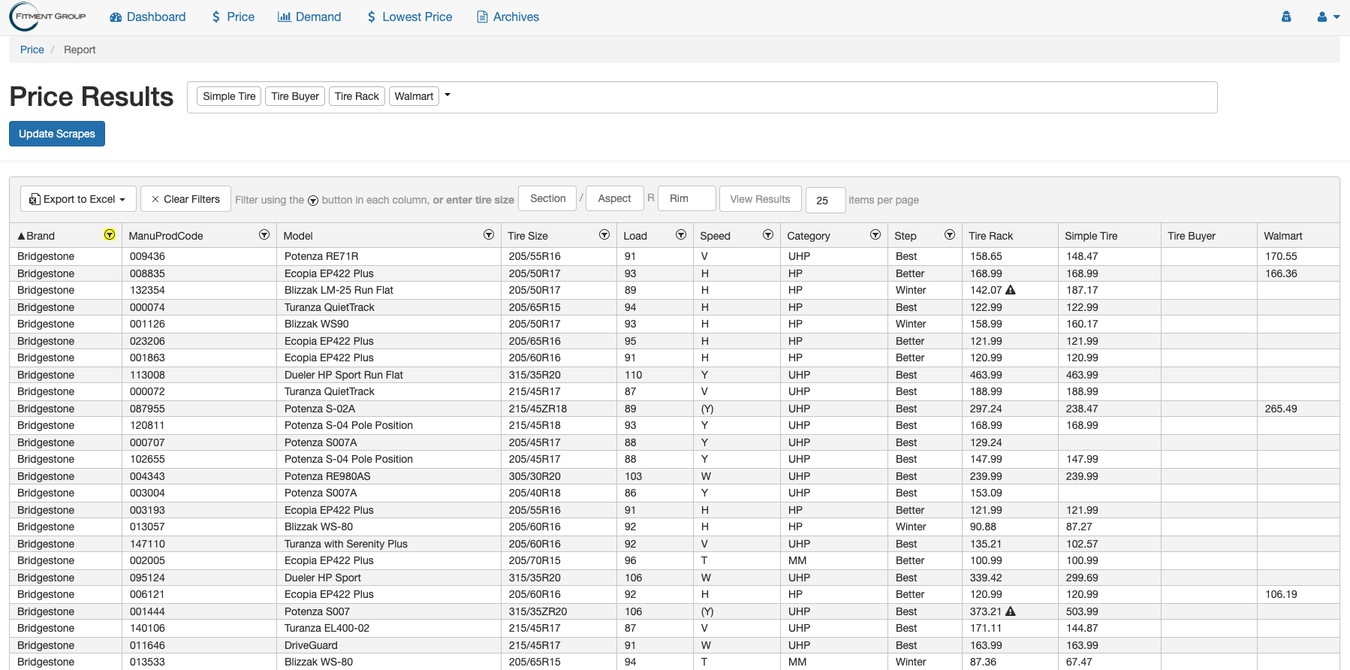Select the Simple Tire retailer tag
Screen dimensions: 1350x670
point(229,96)
